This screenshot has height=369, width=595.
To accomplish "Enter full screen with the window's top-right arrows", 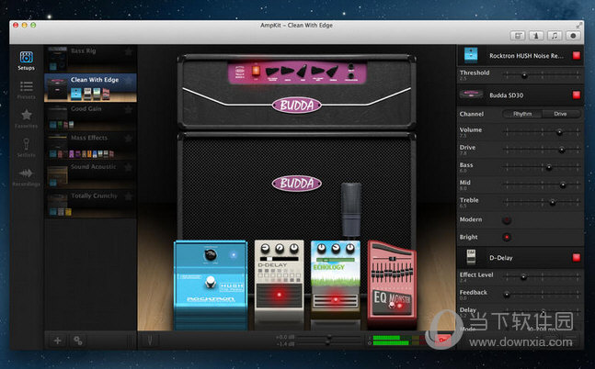I will (x=578, y=26).
